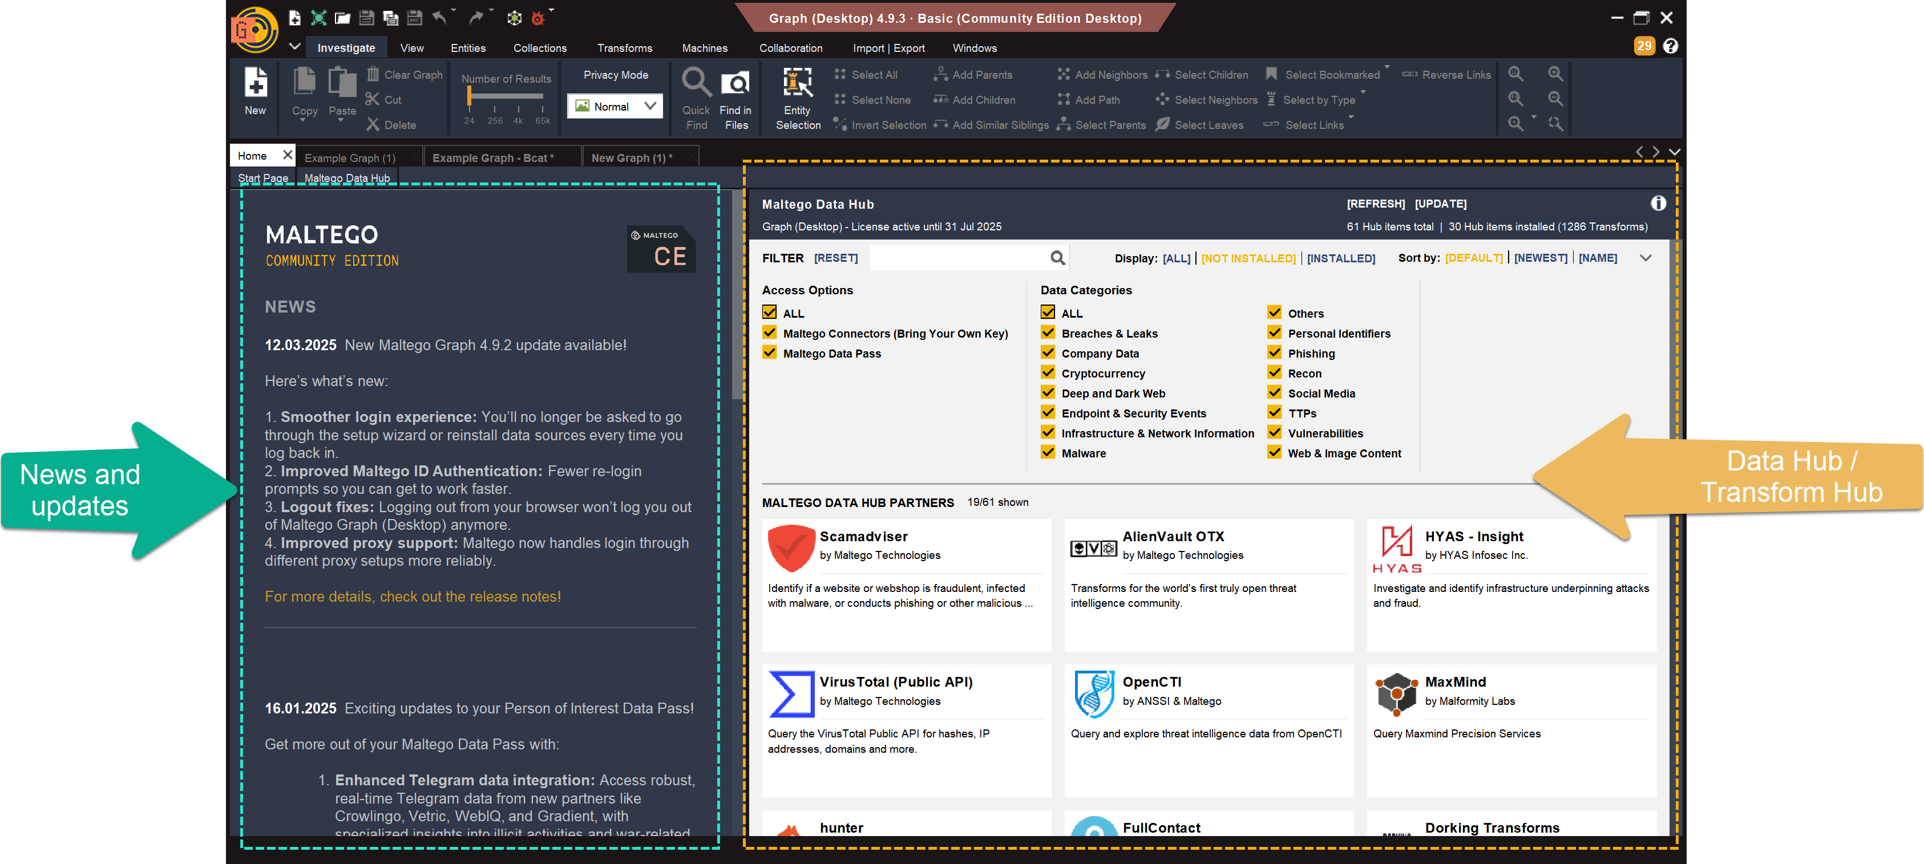The width and height of the screenshot is (1924, 864).
Task: Click the [REFRESH] link
Action: [1375, 203]
